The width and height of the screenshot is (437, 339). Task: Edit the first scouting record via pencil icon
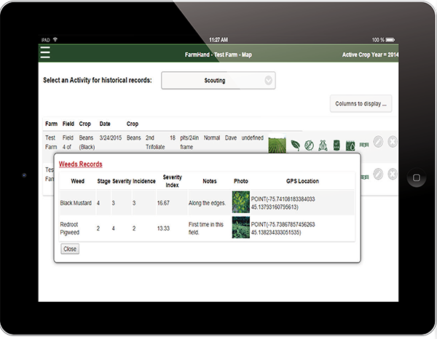pyautogui.click(x=378, y=142)
